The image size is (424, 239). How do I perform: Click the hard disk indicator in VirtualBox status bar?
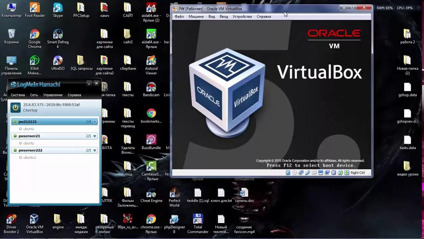[288, 173]
